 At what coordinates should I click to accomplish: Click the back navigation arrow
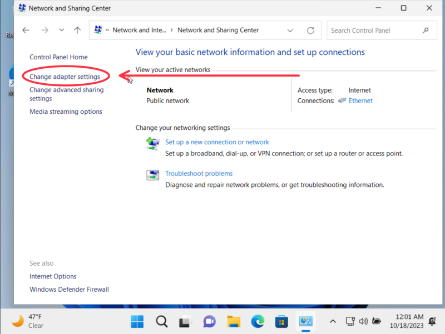(26, 30)
